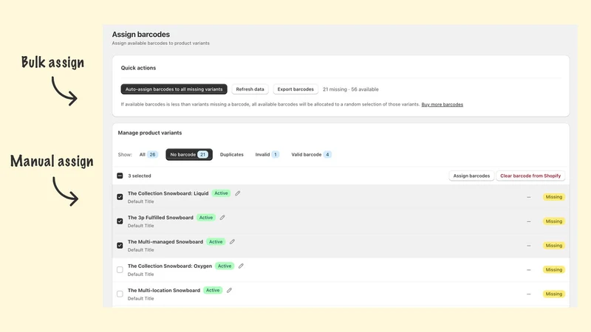
Task: Edit The Collection Snowboard: Oxygen pencil icon
Action: pos(241,266)
